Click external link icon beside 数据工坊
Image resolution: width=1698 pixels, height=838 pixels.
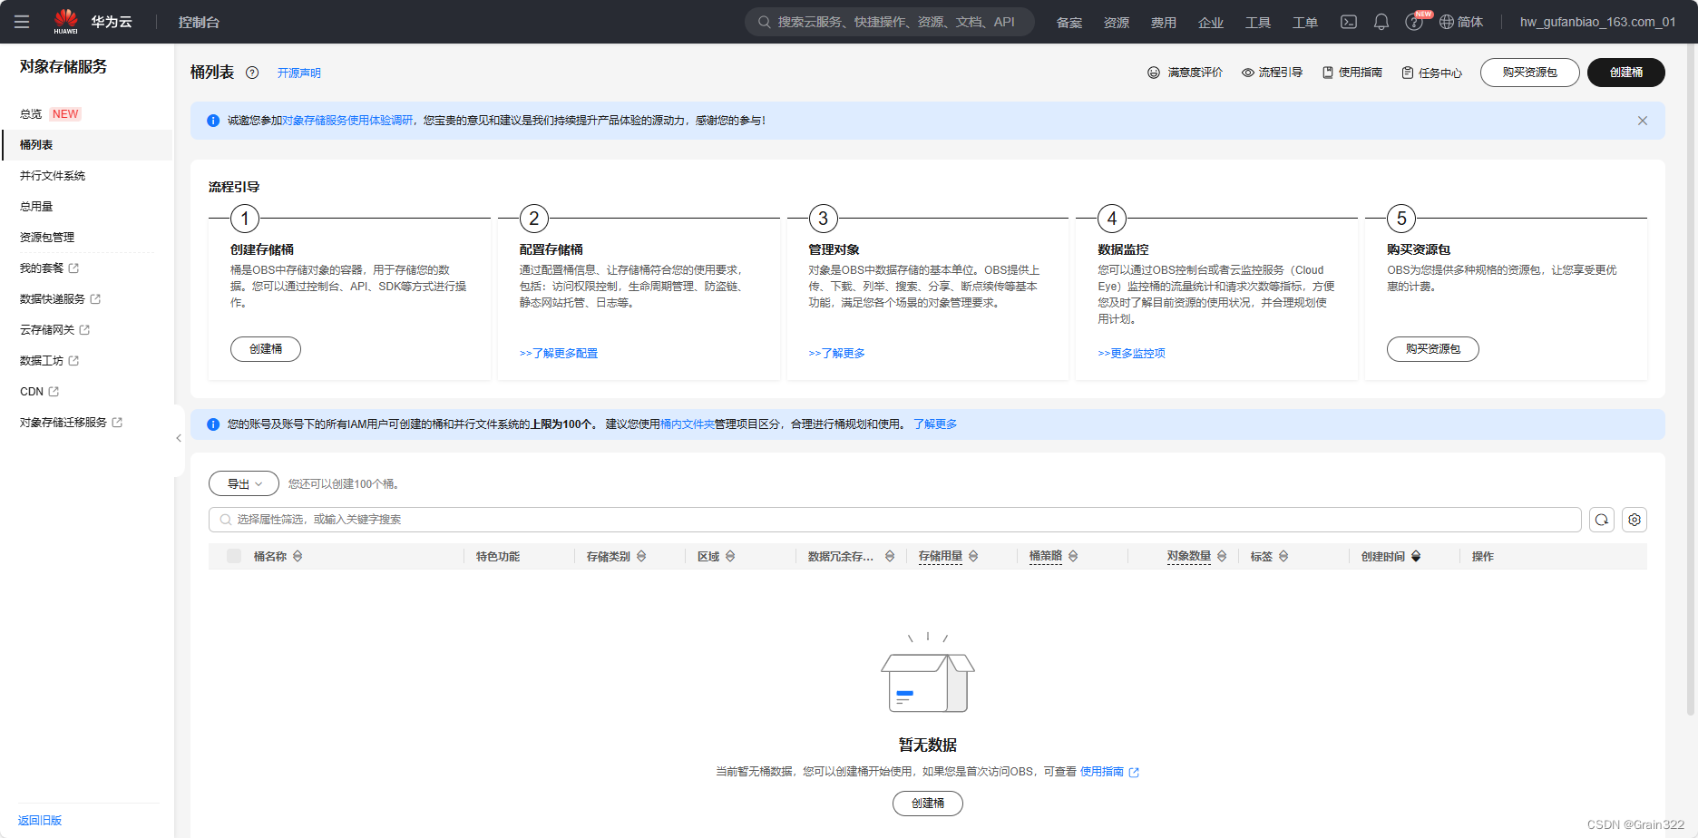coord(73,361)
